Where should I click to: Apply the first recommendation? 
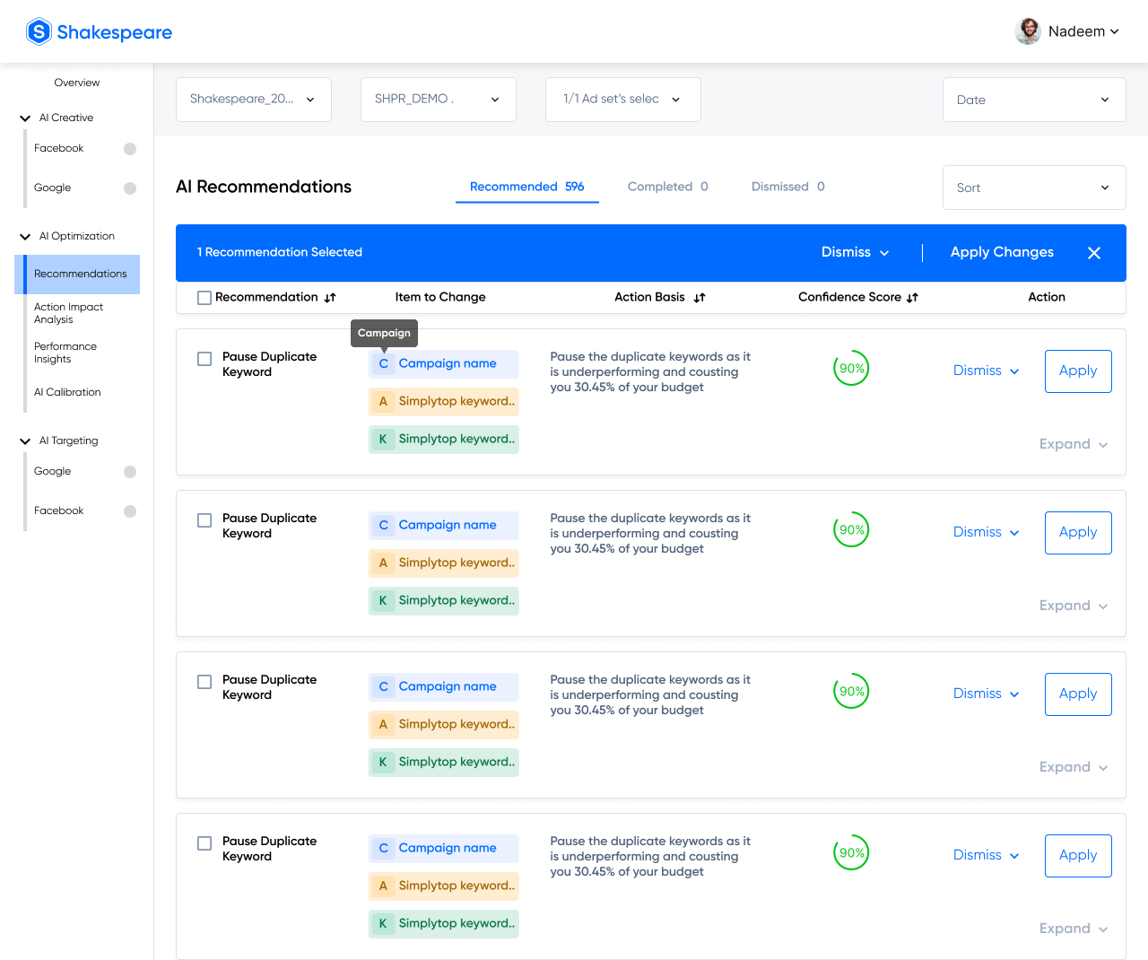pyautogui.click(x=1078, y=371)
